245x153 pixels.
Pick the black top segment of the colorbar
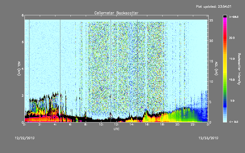coord(225,16)
